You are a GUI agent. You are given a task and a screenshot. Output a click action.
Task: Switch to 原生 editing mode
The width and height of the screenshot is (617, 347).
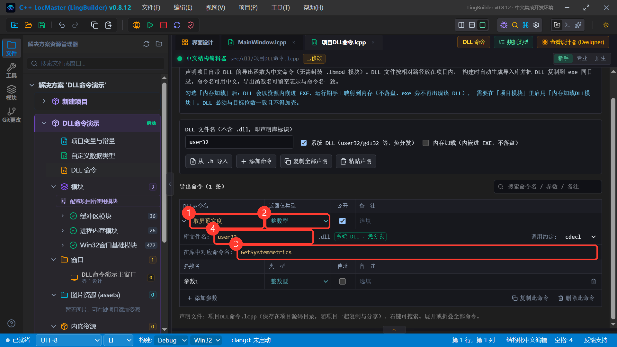point(601,58)
